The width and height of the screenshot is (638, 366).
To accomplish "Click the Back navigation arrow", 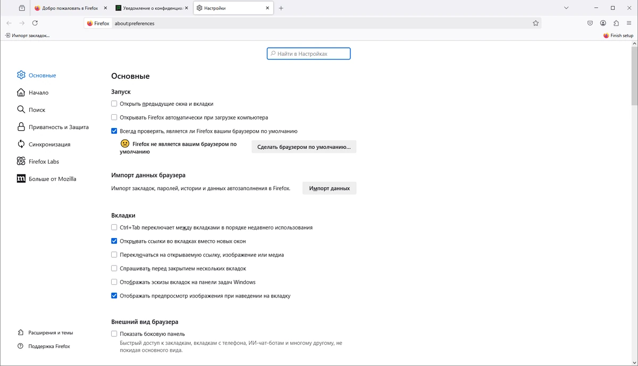I will 9,23.
